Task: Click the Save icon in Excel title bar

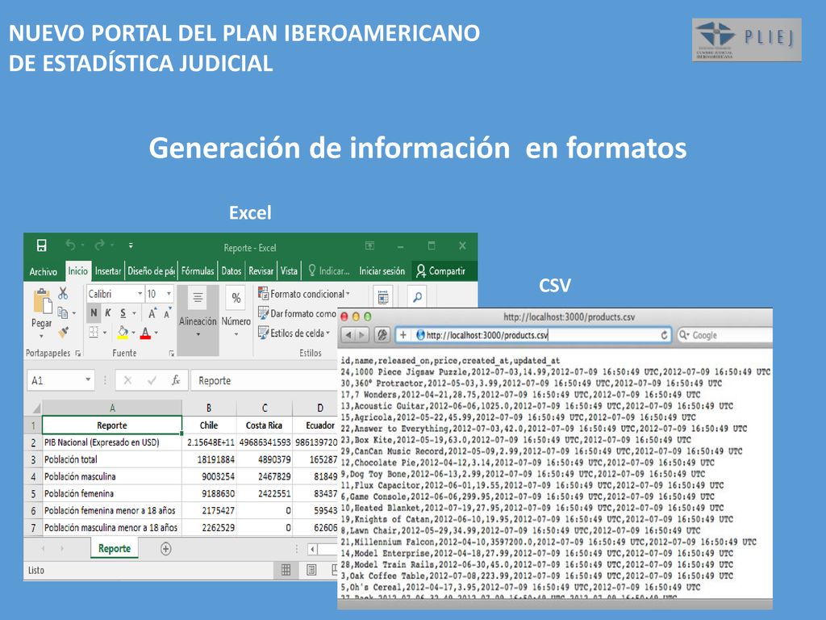Action: [42, 245]
